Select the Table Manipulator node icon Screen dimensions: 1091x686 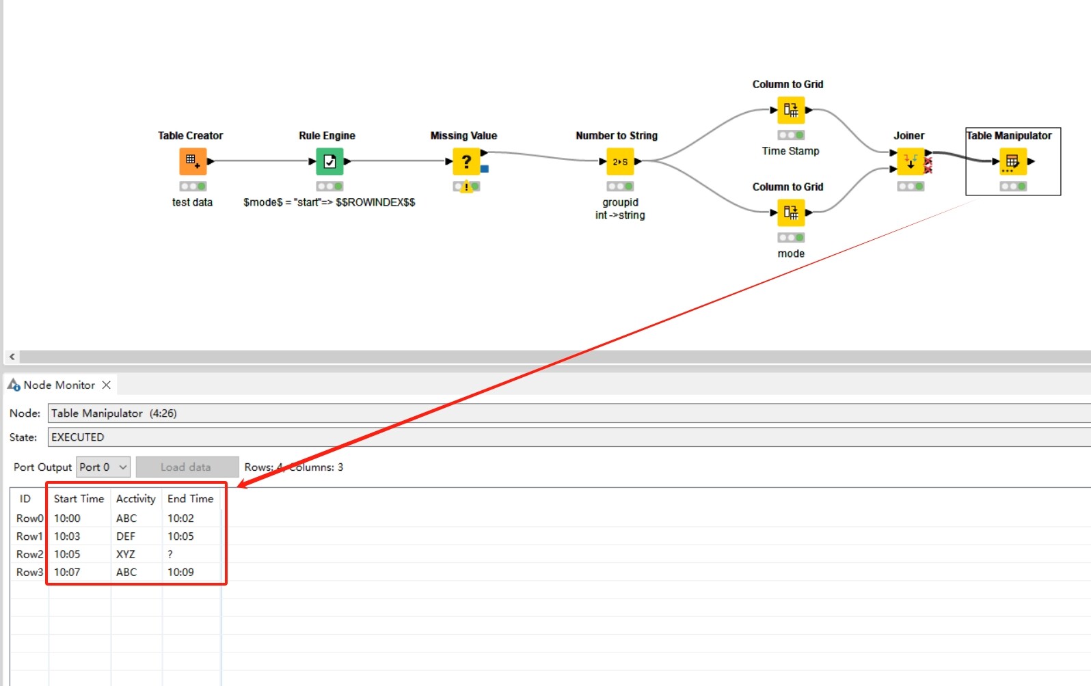coord(1013,161)
